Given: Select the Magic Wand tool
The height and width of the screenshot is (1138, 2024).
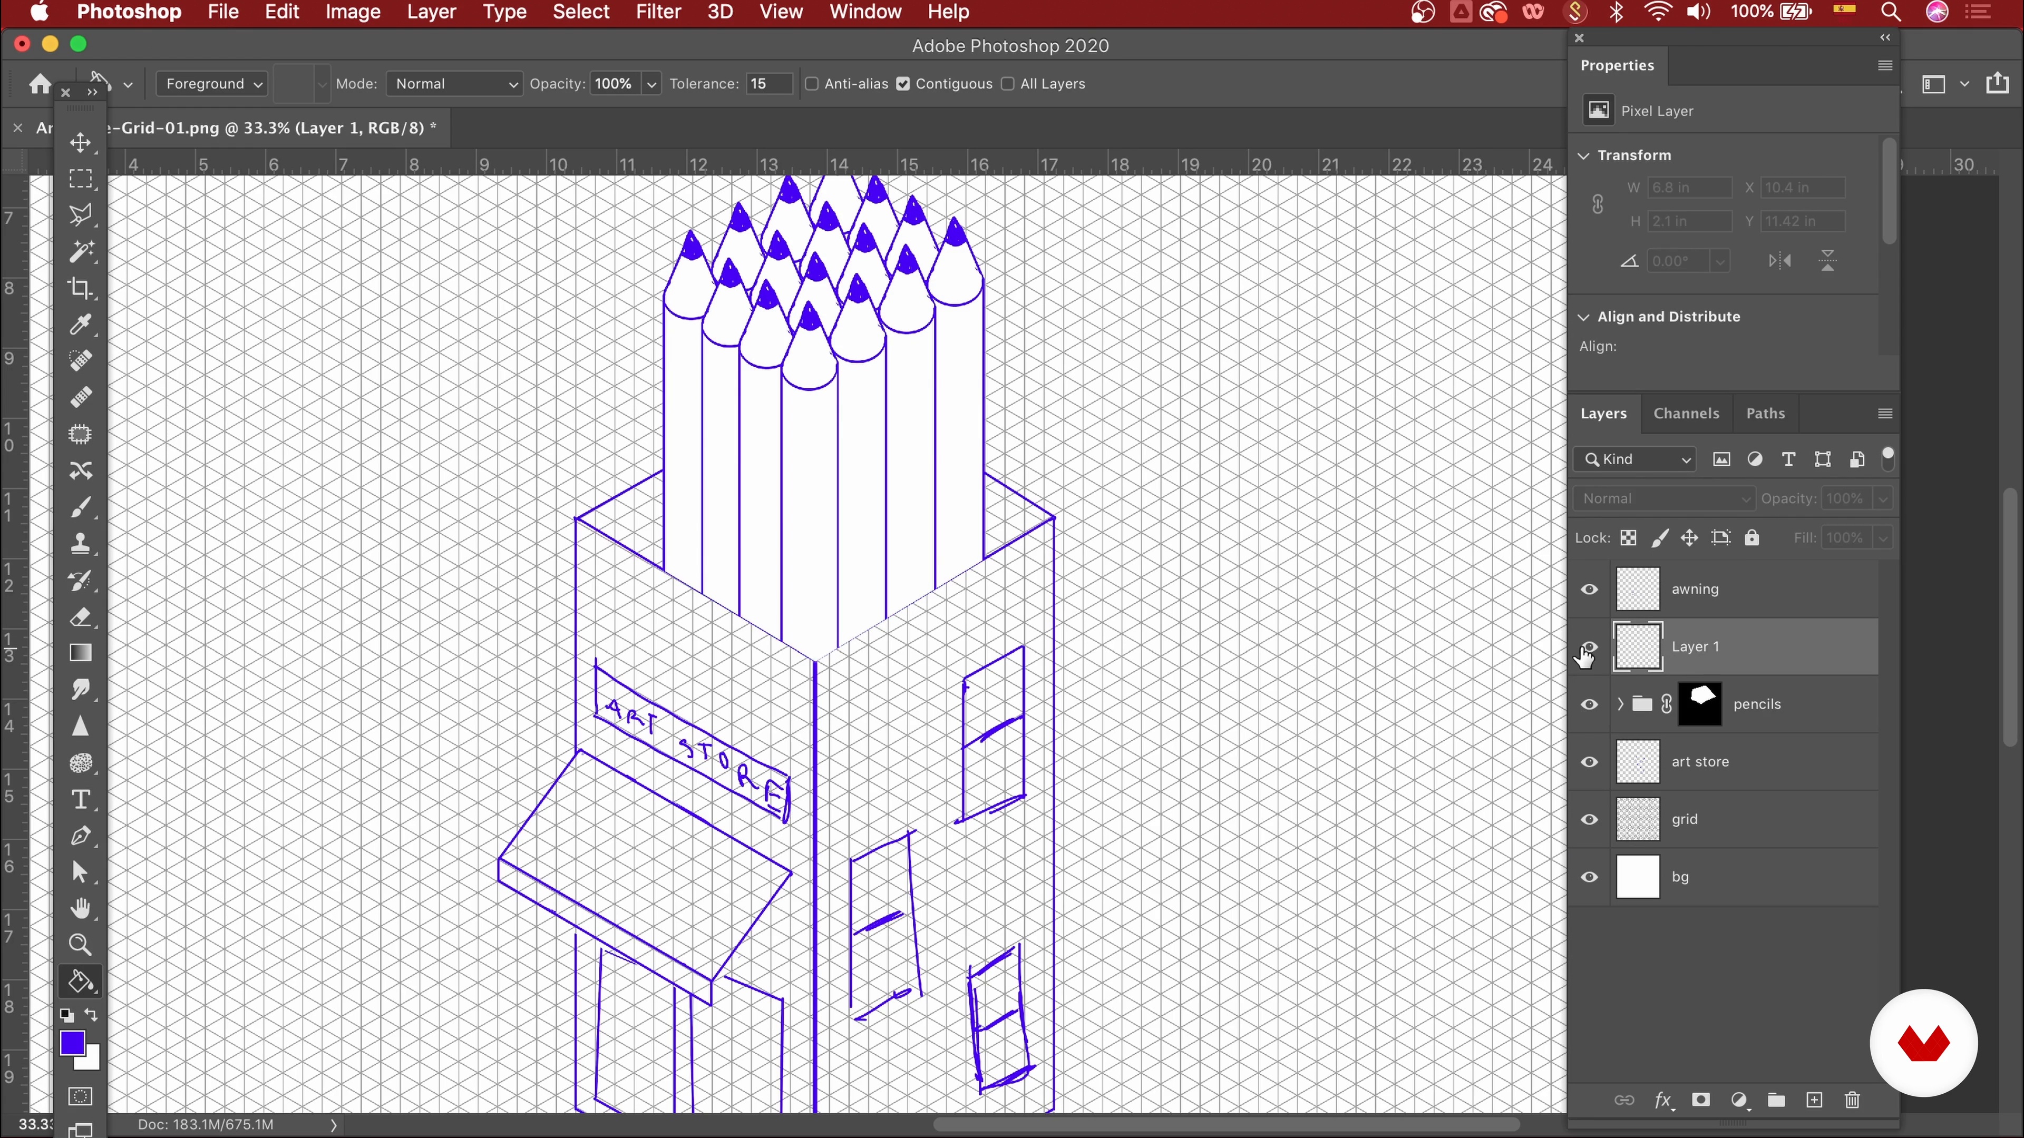Looking at the screenshot, I should pyautogui.click(x=80, y=251).
